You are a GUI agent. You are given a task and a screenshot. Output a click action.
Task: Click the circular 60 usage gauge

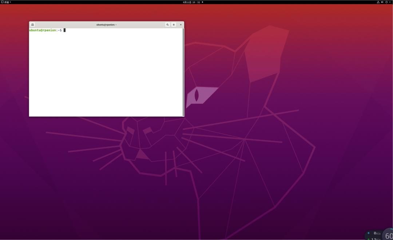(389, 235)
